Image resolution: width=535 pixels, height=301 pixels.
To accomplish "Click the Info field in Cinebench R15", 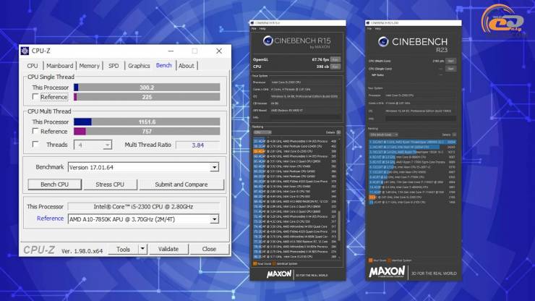I will pos(305,117).
